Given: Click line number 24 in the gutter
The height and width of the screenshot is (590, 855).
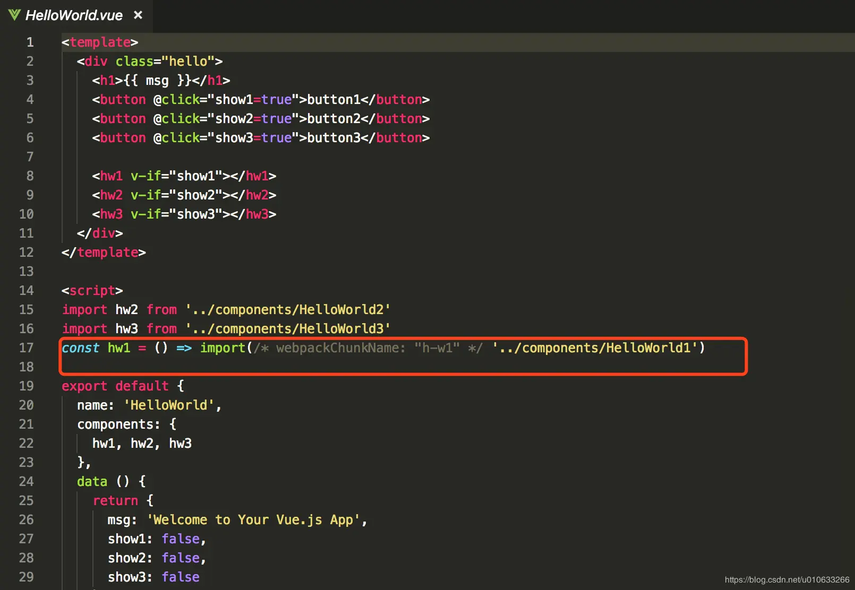Looking at the screenshot, I should tap(27, 482).
